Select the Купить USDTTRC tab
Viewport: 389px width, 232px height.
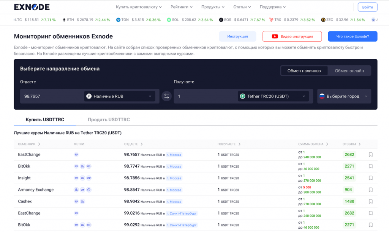click(45, 119)
